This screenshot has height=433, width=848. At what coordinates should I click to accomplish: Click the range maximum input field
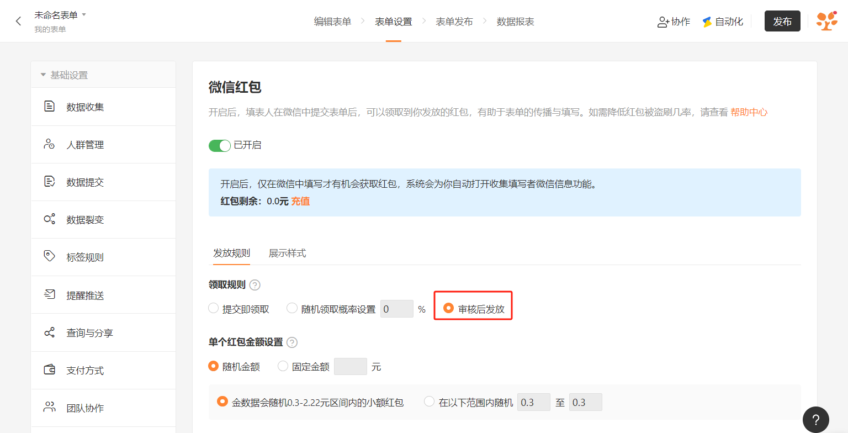[586, 402]
